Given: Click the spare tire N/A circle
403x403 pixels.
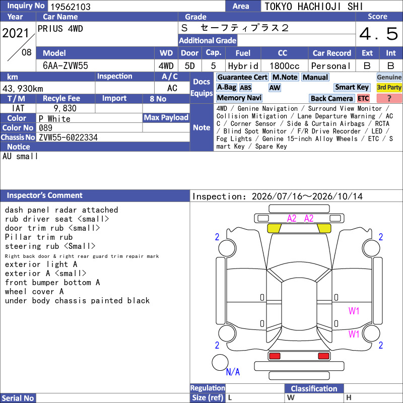Looking at the screenshot, I should click(x=220, y=362).
